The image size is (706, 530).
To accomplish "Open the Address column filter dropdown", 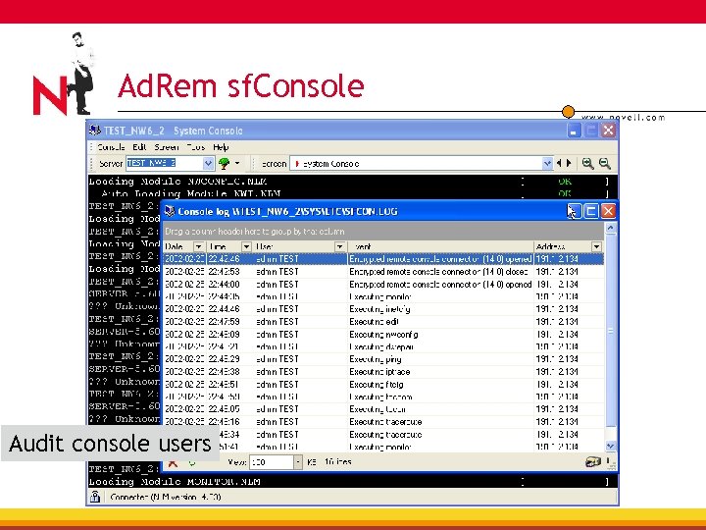I will tap(596, 246).
